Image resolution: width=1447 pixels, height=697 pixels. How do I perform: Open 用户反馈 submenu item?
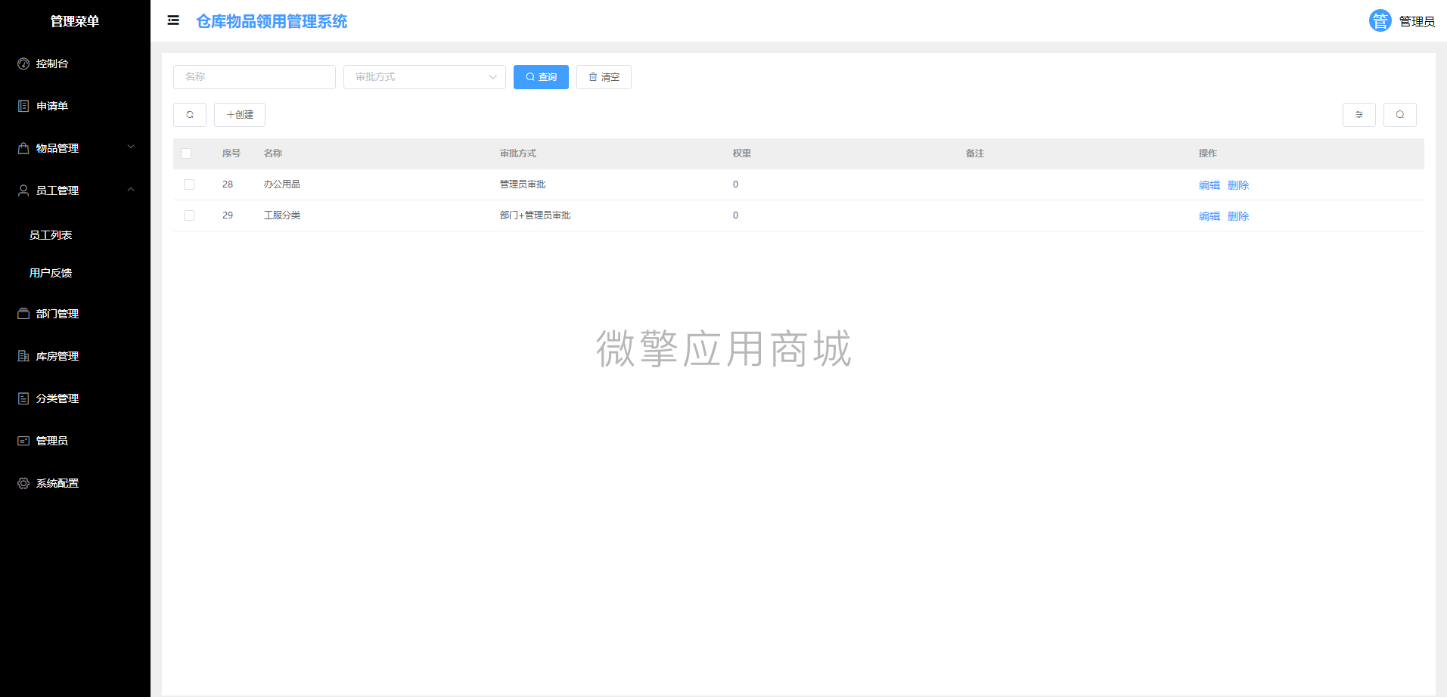75,273
